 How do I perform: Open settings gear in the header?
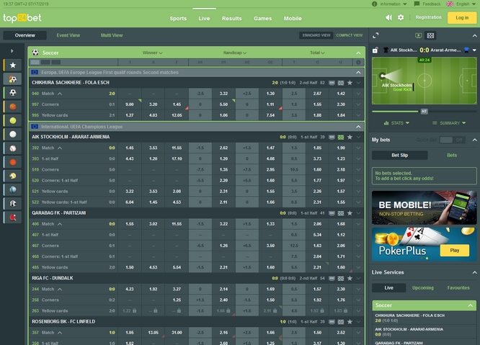[401, 17]
